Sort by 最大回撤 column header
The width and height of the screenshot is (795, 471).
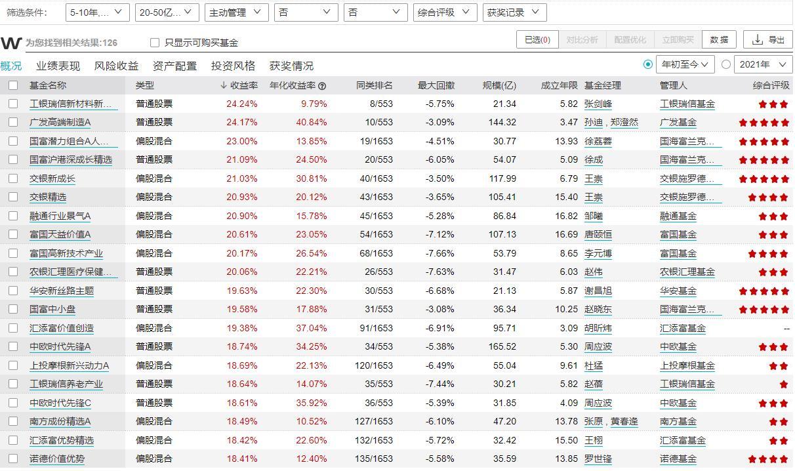[x=436, y=85]
